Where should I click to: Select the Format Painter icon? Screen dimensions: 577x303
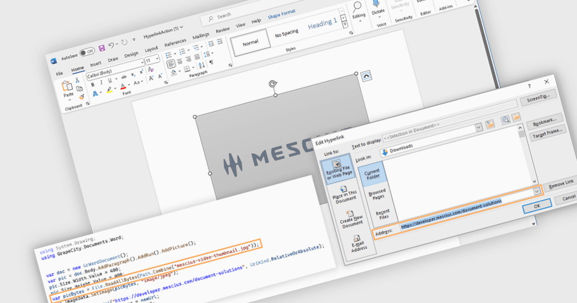(x=82, y=97)
